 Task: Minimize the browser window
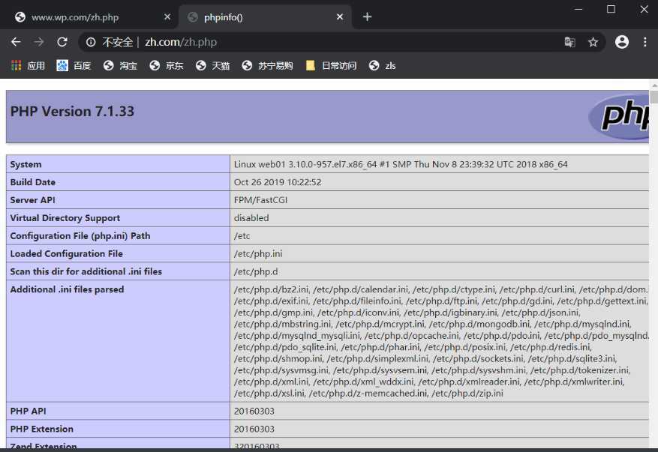pos(578,9)
